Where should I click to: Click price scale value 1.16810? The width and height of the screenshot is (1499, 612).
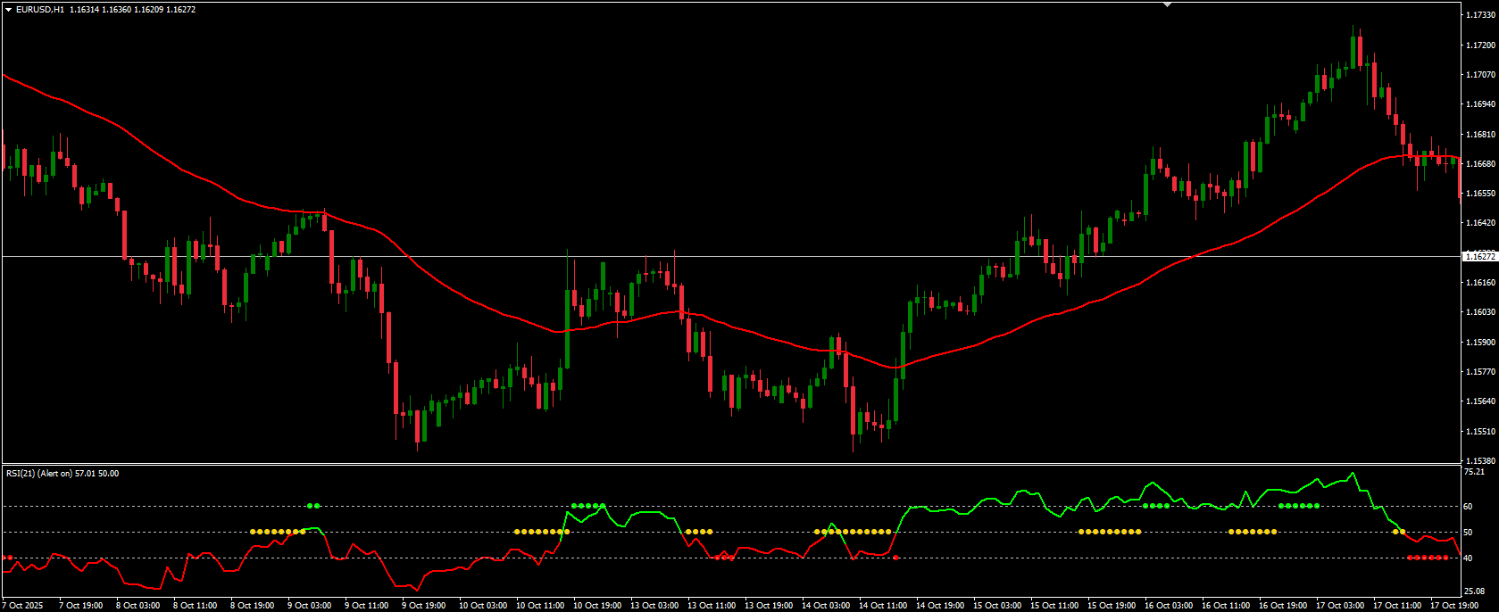click(1480, 135)
